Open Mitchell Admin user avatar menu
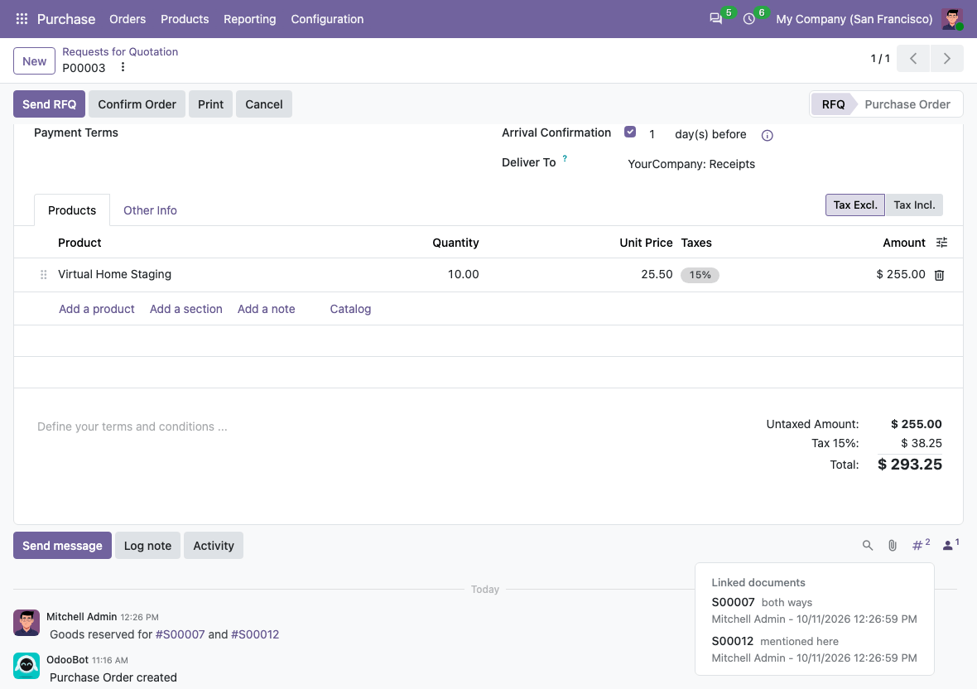 click(952, 19)
